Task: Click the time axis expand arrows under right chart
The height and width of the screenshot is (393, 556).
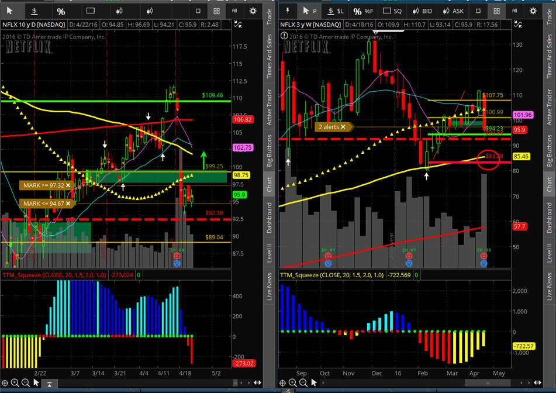Action: tap(537, 382)
